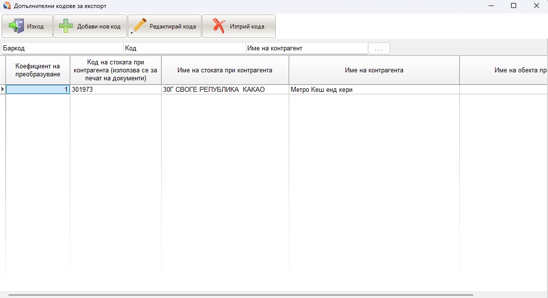Click Код на стоката при контрагента header
The height and width of the screenshot is (298, 548).
pyautogui.click(x=116, y=70)
